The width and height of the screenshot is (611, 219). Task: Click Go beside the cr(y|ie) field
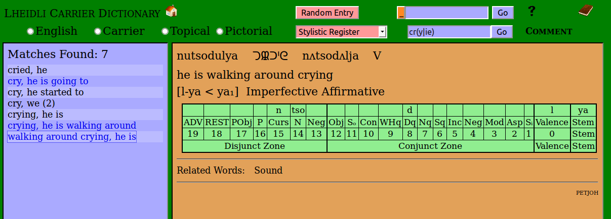point(501,32)
